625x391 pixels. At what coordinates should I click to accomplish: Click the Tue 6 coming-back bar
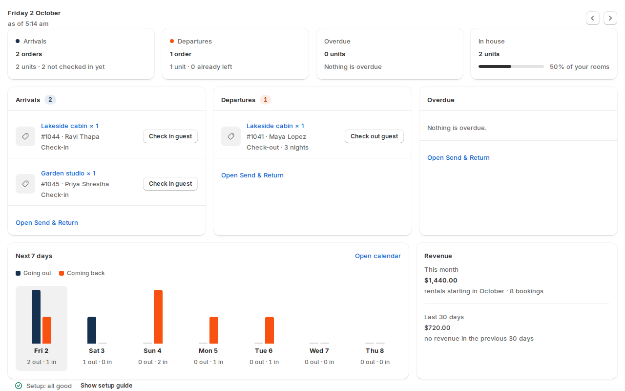[x=270, y=330]
